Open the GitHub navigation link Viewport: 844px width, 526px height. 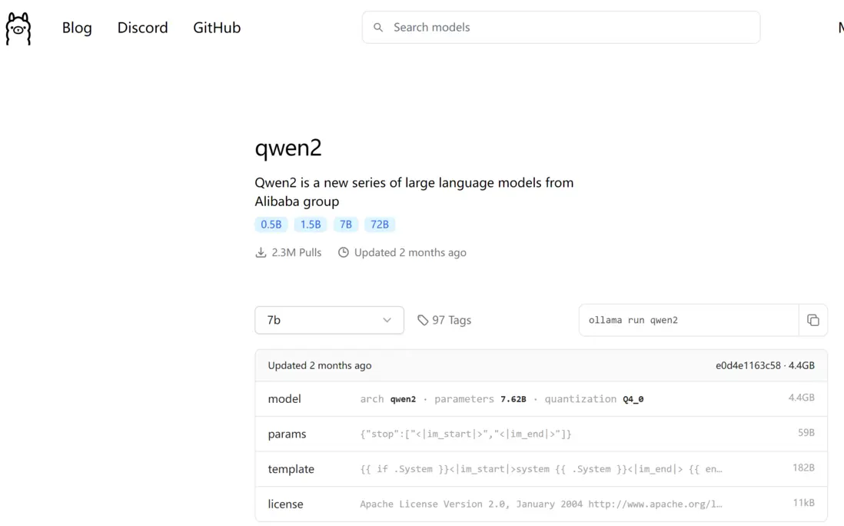(217, 28)
